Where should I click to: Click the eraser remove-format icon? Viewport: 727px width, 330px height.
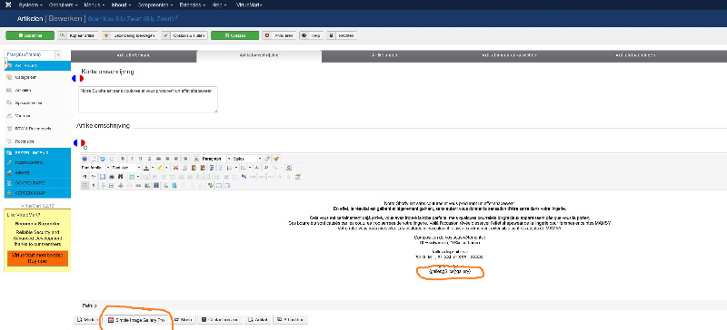[267, 159]
